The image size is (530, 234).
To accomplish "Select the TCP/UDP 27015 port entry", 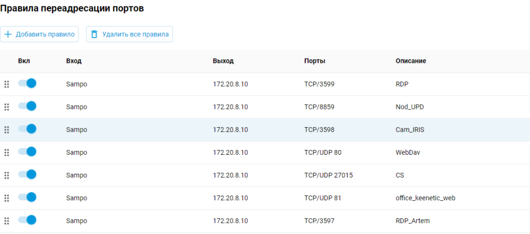I will [x=329, y=175].
